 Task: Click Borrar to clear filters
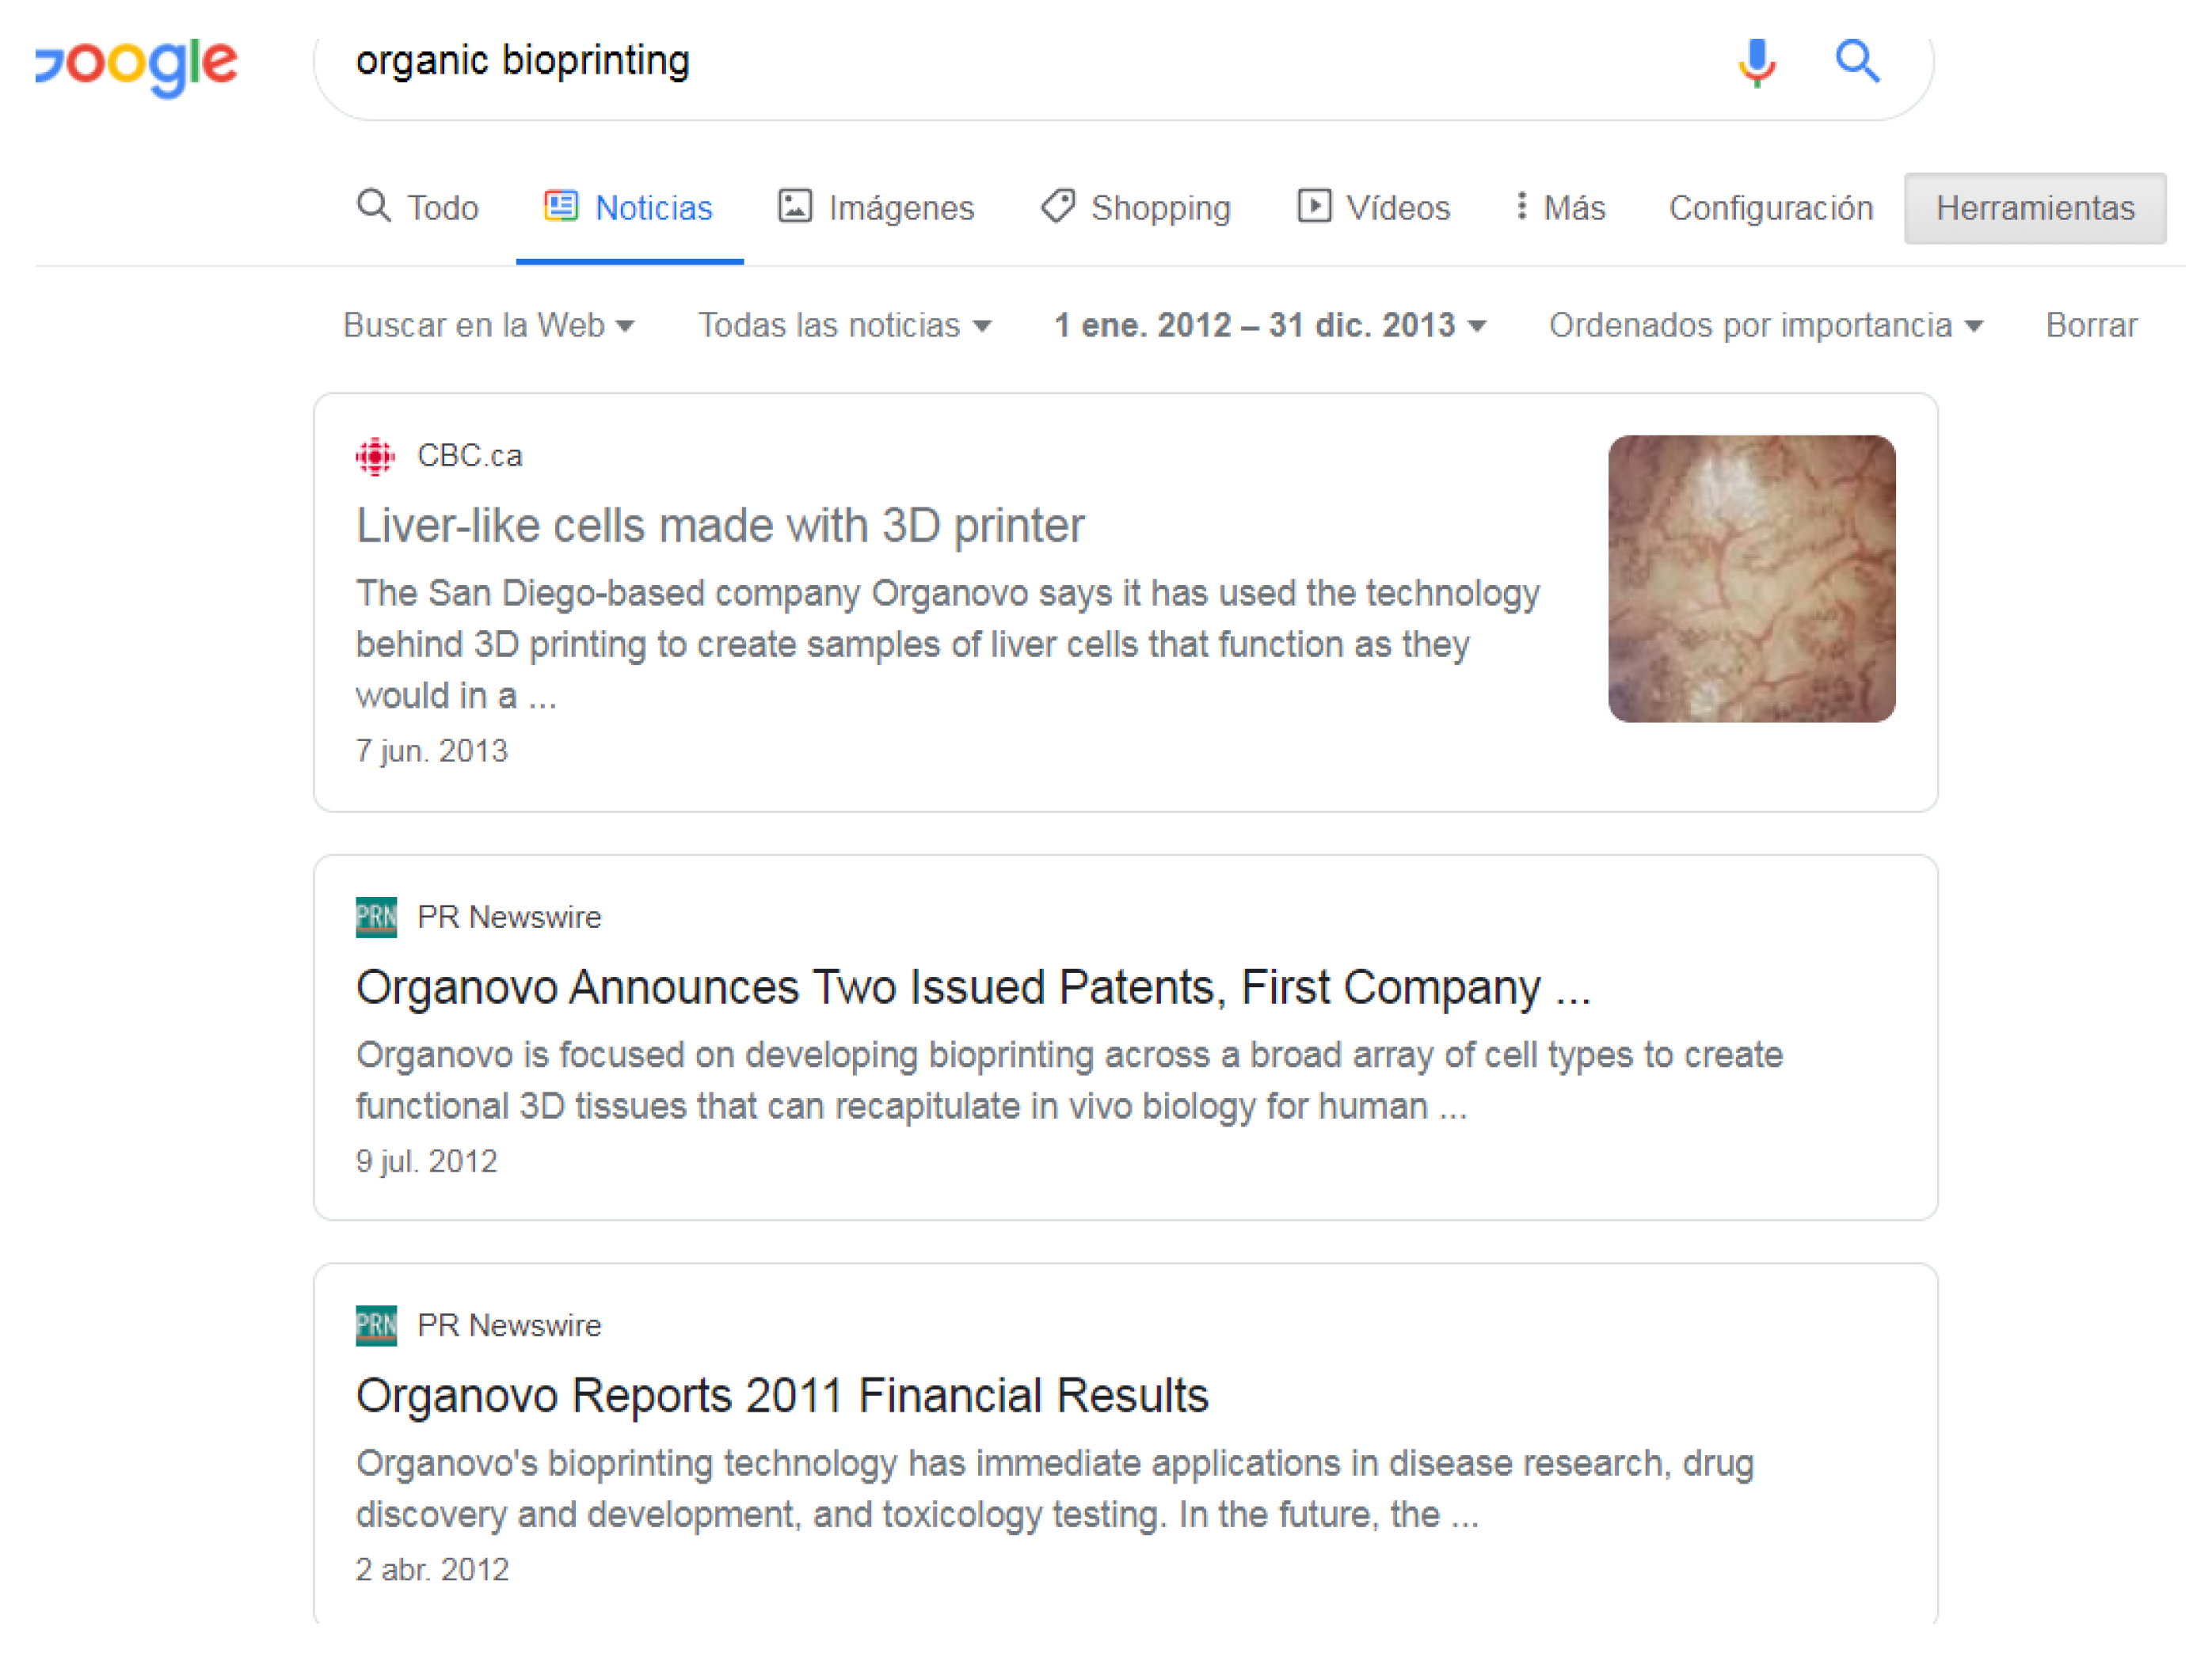(x=2091, y=325)
